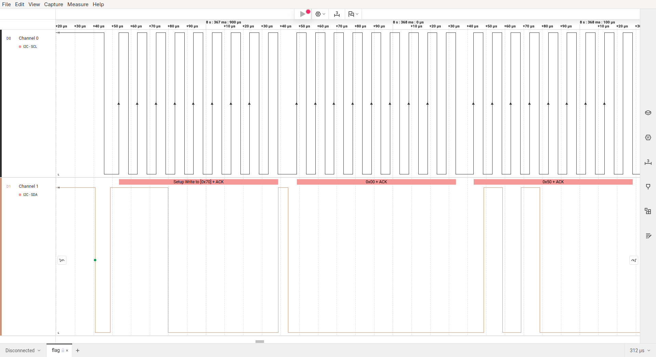Open the Disconnected device selector
Screen dimensions: 656x357
(22, 351)
